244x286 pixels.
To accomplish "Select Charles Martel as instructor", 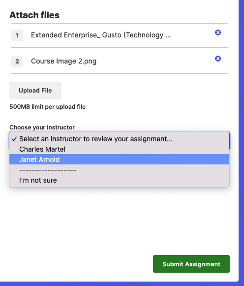I will [119, 149].
